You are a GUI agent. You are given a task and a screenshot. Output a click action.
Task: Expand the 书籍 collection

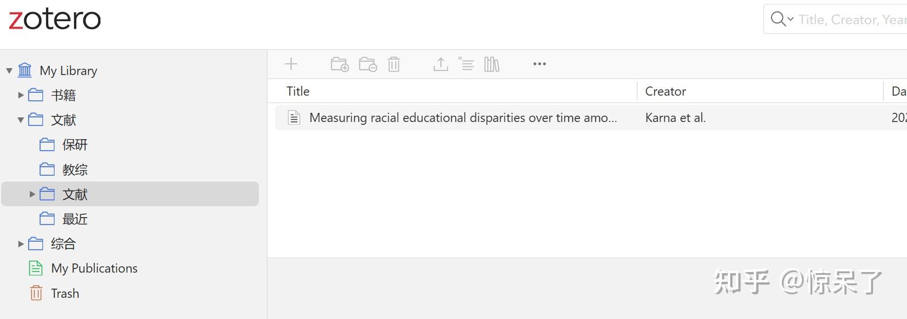[21, 95]
